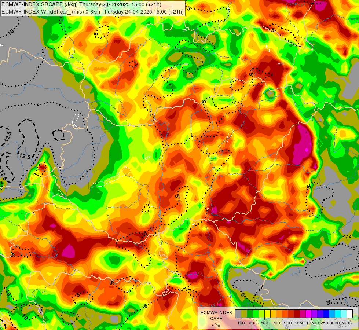This screenshot has height=330, width=359.
Task: Select the bright magenta legend swatch
Action: (x=309, y=313)
